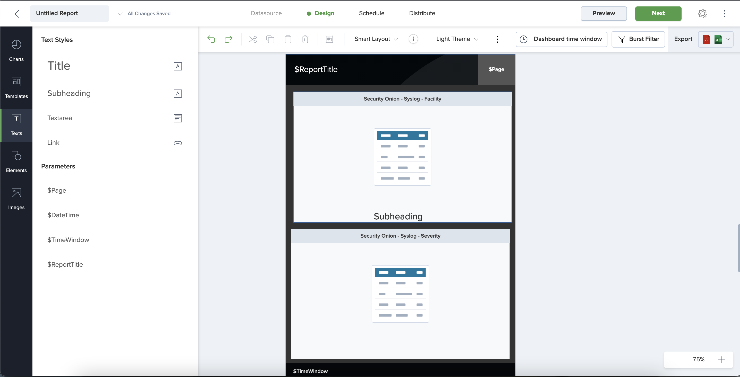Click the Preview button
This screenshot has height=377, width=740.
604,13
